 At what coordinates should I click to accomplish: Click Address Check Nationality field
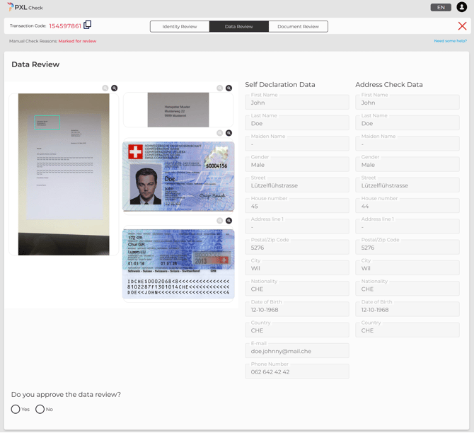[x=407, y=289]
